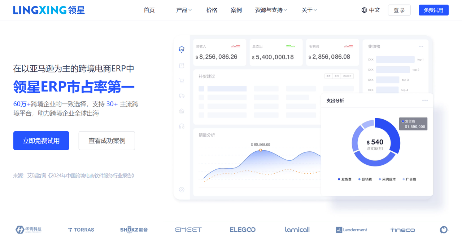Select the shopping bag icon in dashboard sidebar
462x249 pixels.
tap(182, 66)
